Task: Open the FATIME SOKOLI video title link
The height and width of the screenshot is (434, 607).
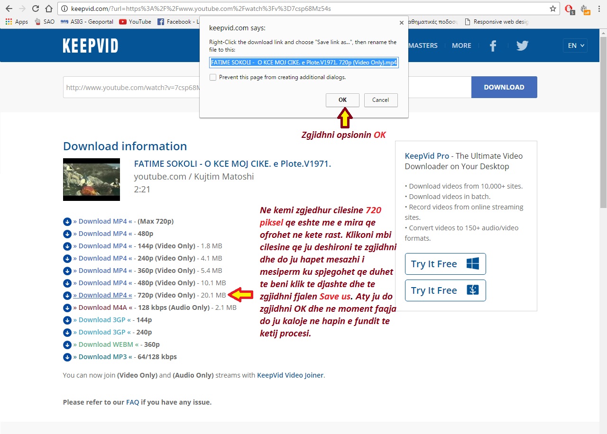Action: pos(232,164)
